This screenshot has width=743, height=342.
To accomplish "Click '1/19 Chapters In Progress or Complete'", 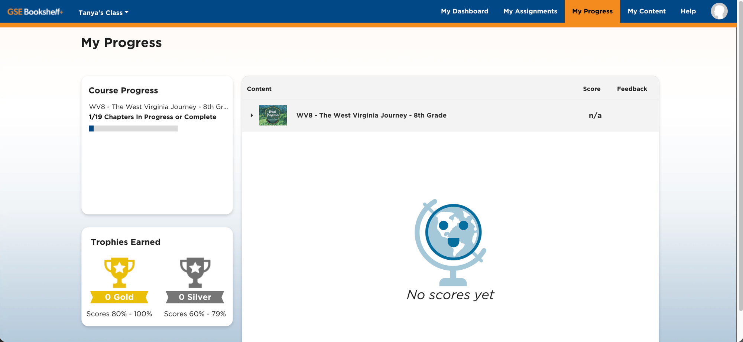I will point(152,117).
